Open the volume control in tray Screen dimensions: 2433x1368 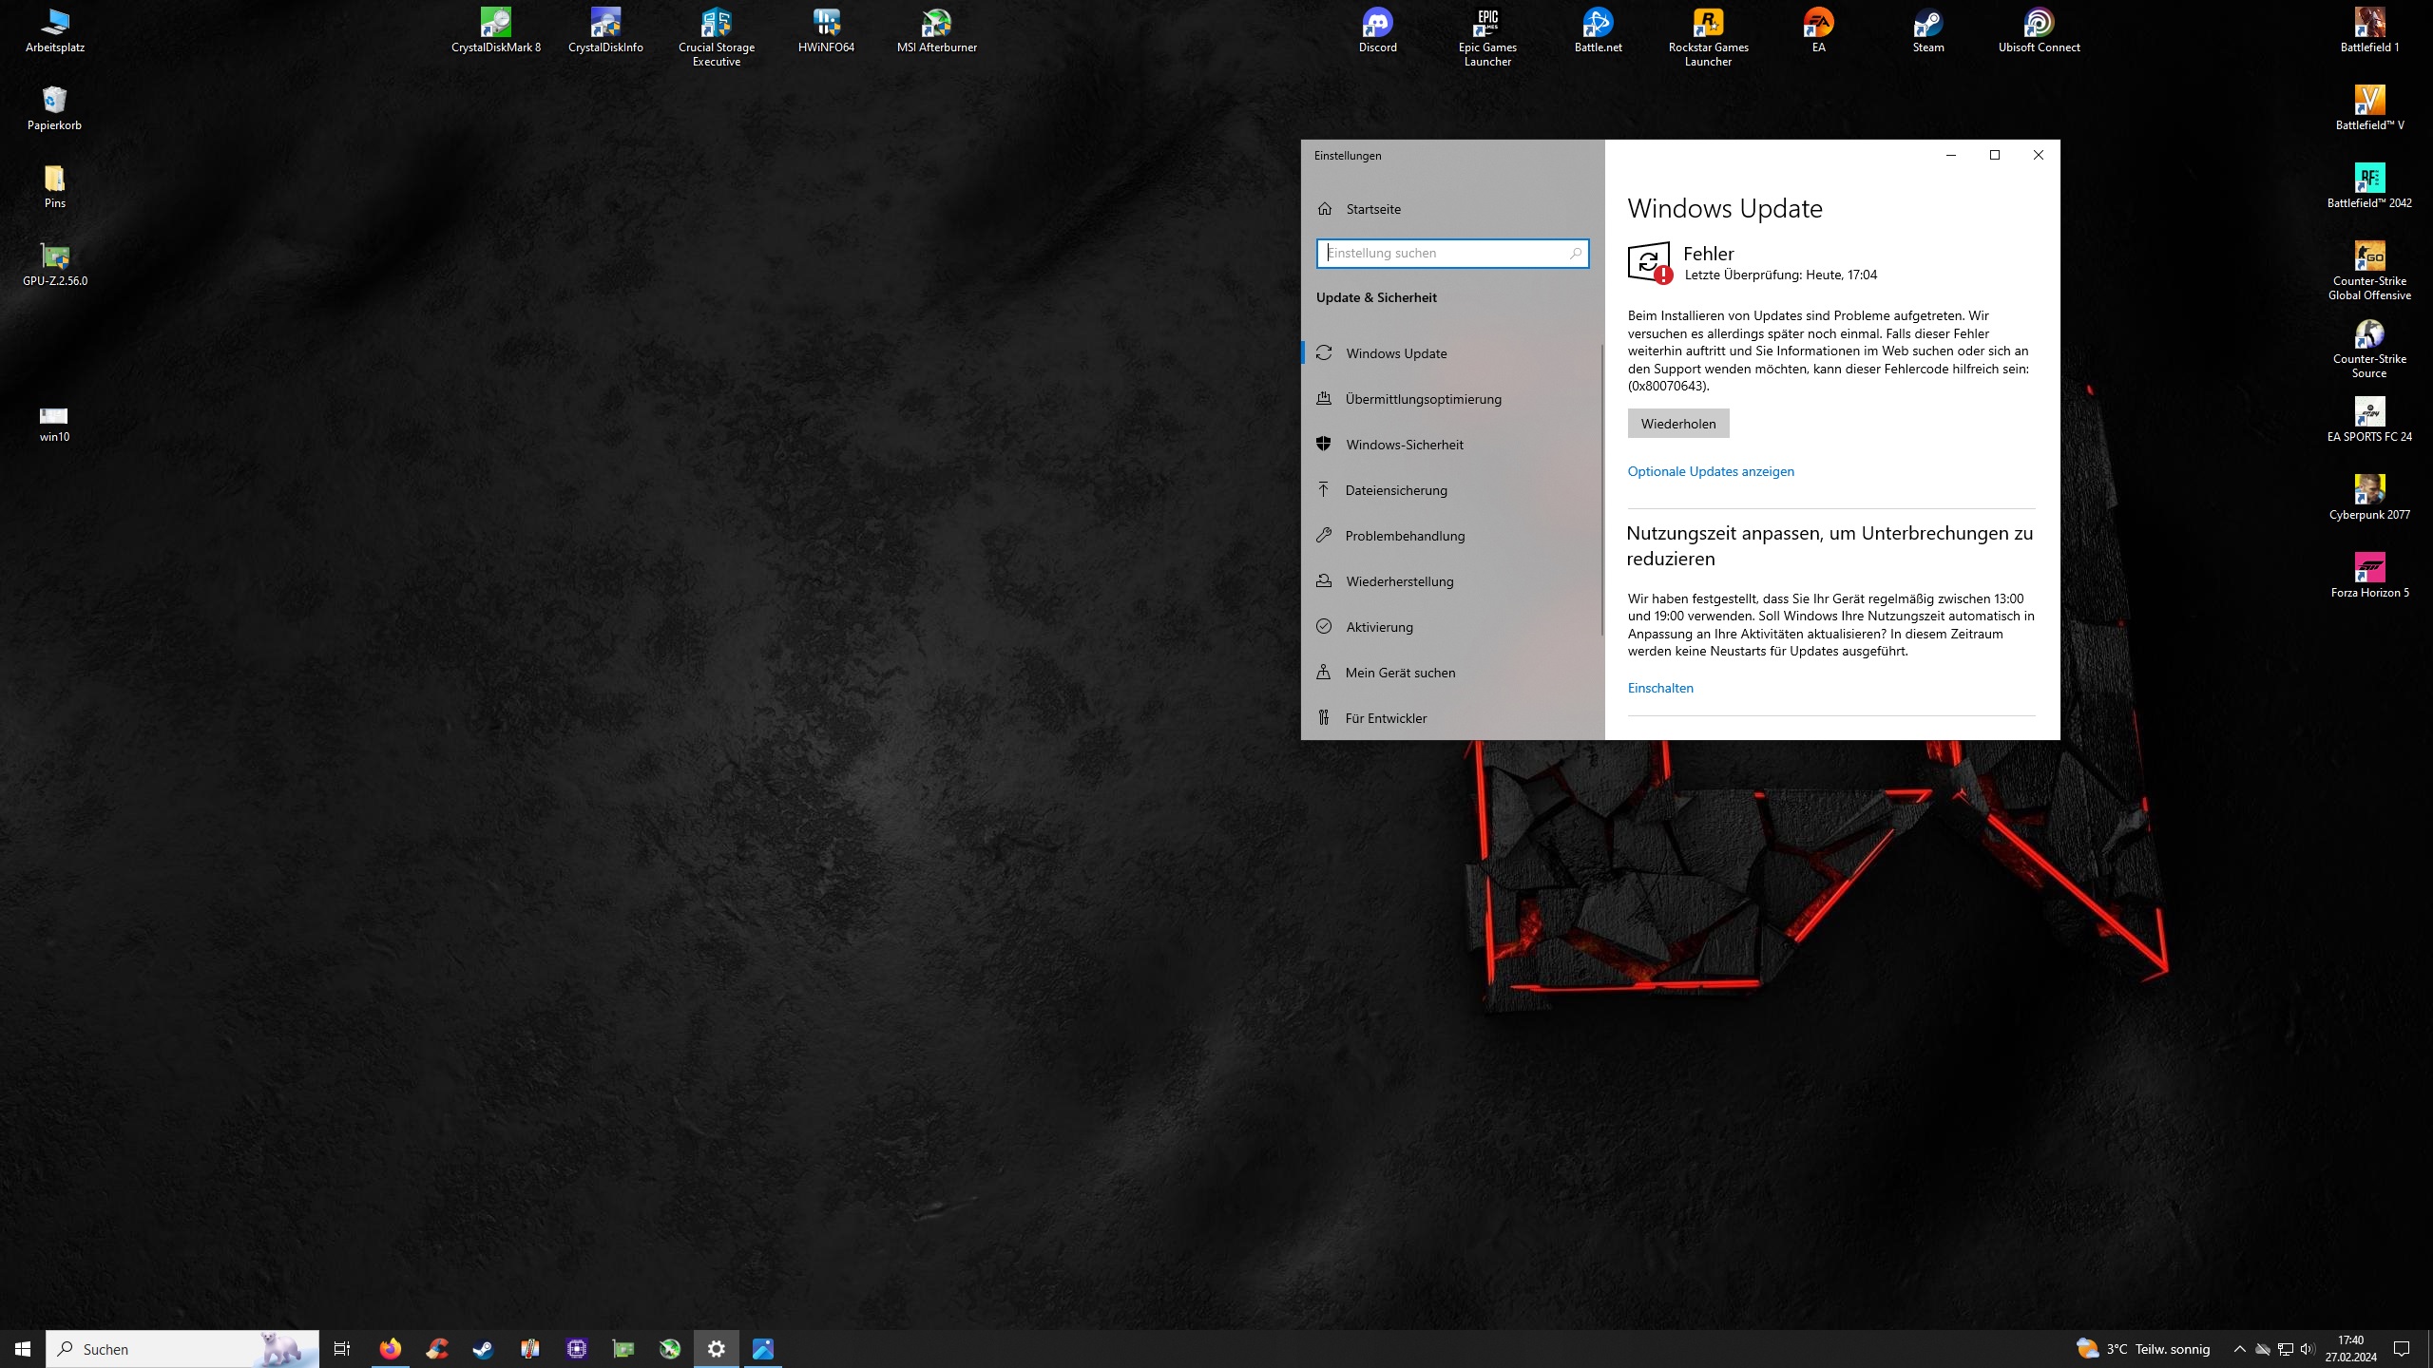2307,1349
